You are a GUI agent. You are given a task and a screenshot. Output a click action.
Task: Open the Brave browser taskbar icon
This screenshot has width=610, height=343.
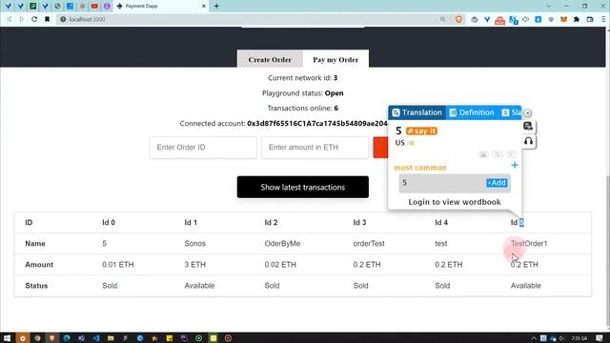click(51, 338)
